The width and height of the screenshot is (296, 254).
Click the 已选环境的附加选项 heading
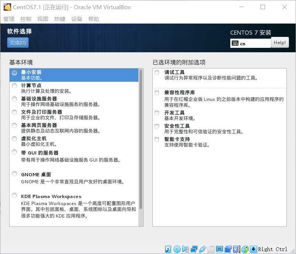[179, 62]
